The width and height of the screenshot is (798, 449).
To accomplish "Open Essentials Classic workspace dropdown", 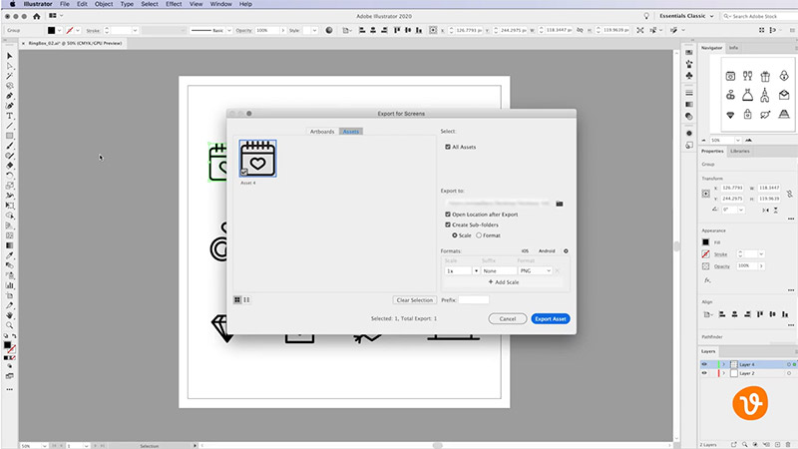I will point(686,16).
